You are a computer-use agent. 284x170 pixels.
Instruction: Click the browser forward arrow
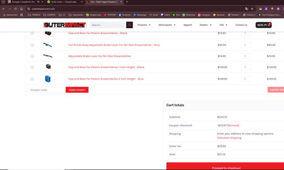[x=10, y=9]
